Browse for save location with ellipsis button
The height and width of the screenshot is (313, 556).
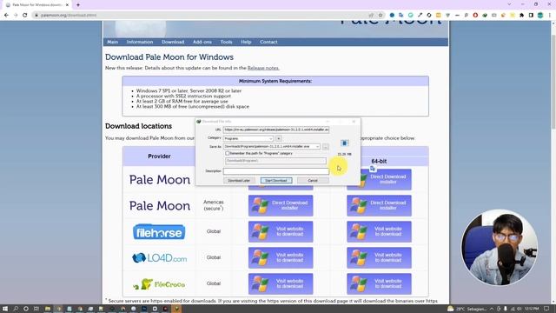click(326, 147)
